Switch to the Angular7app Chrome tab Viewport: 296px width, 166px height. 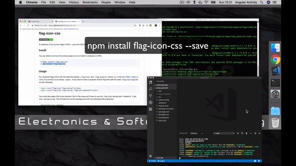[40, 22]
